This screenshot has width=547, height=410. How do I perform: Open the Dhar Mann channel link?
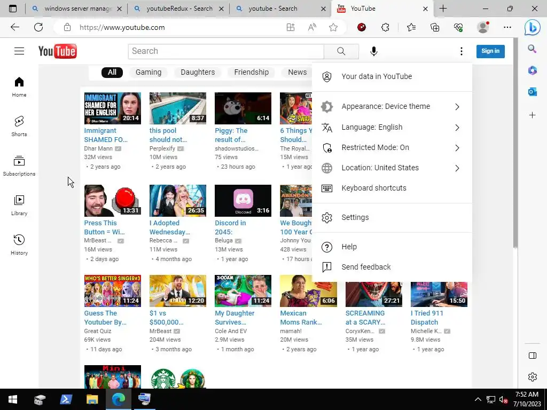(98, 148)
